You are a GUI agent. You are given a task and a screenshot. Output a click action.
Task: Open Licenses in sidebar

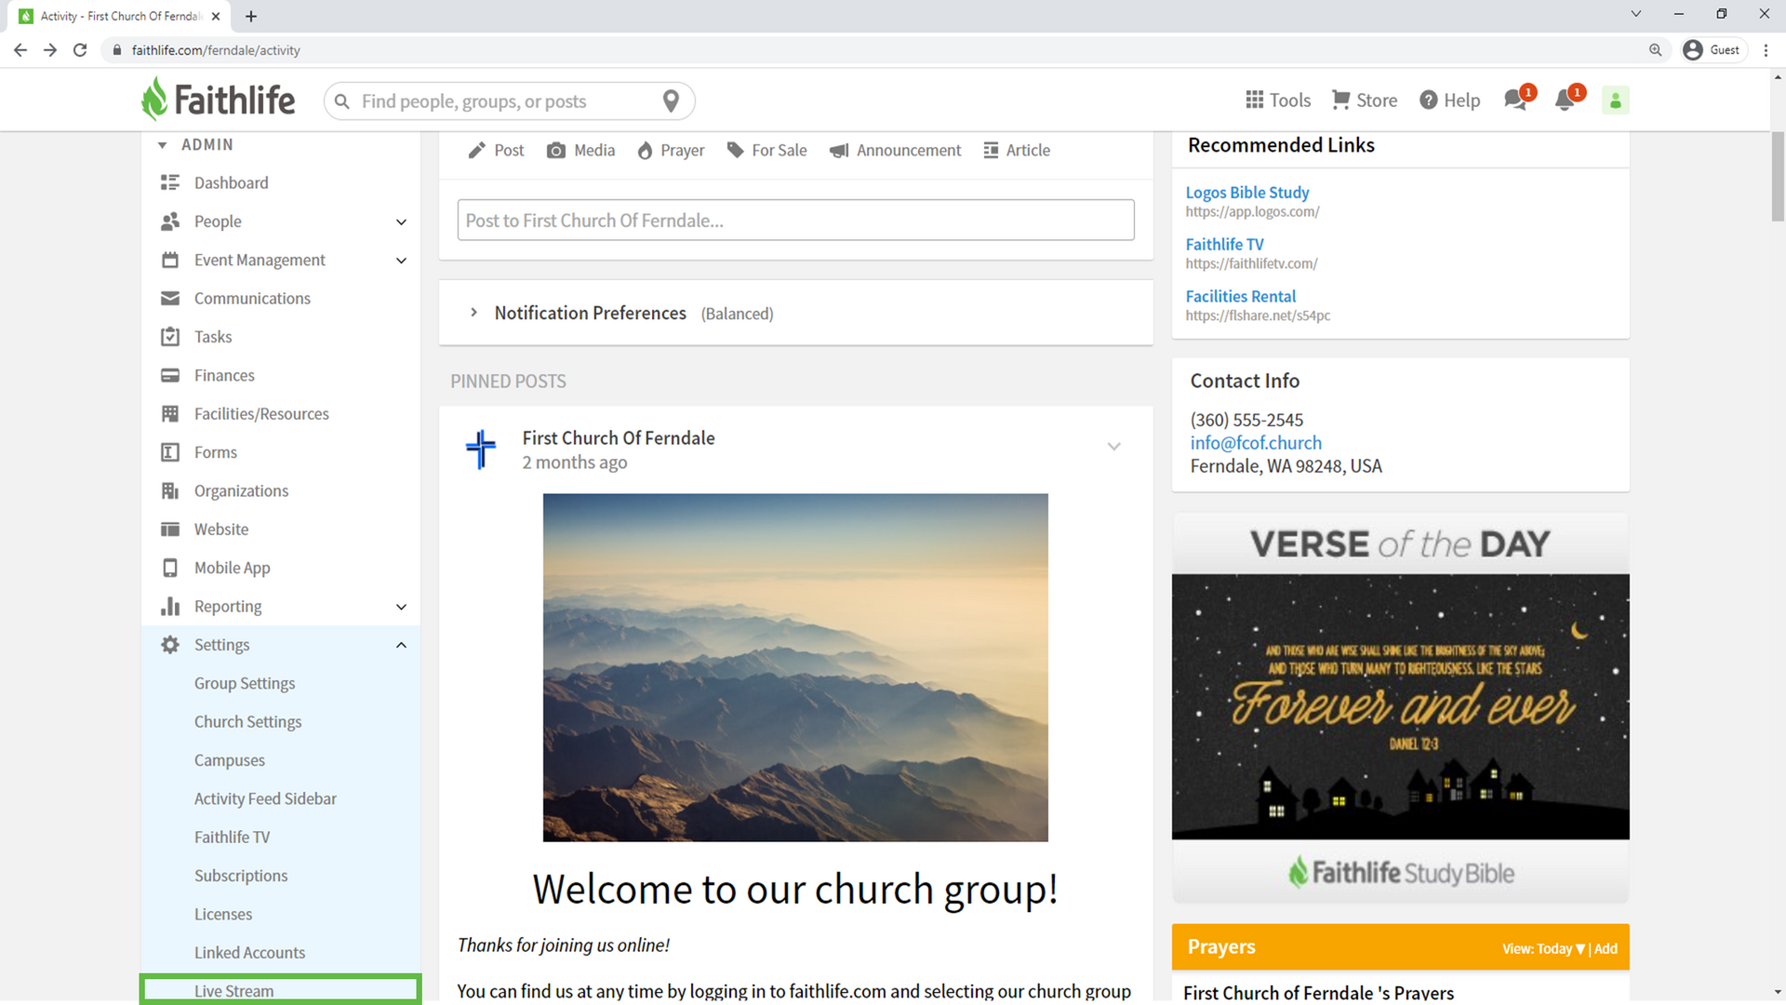pyautogui.click(x=223, y=914)
